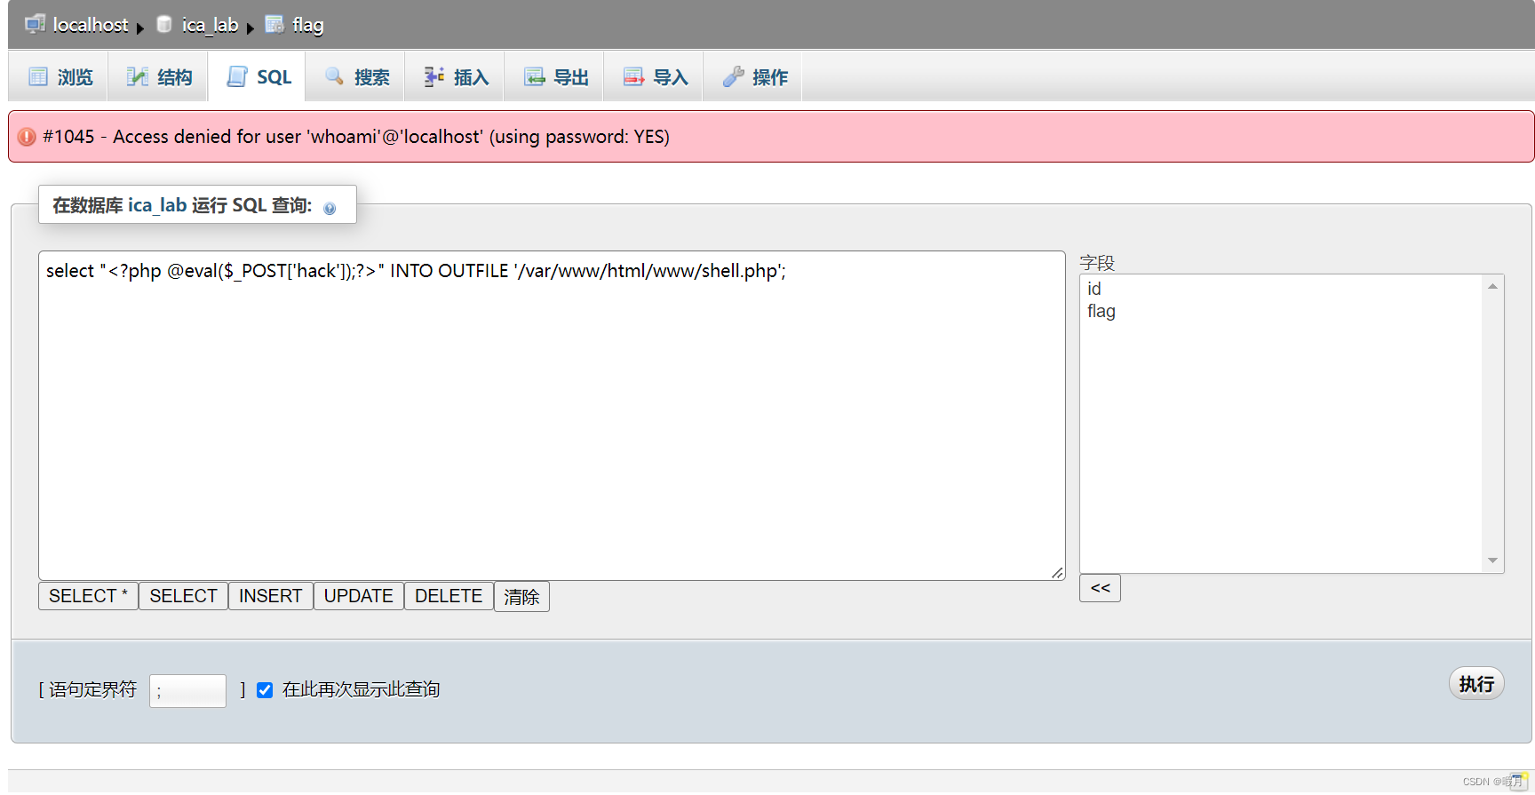
Task: Select the flag field in 字段 list
Action: [x=1102, y=311]
